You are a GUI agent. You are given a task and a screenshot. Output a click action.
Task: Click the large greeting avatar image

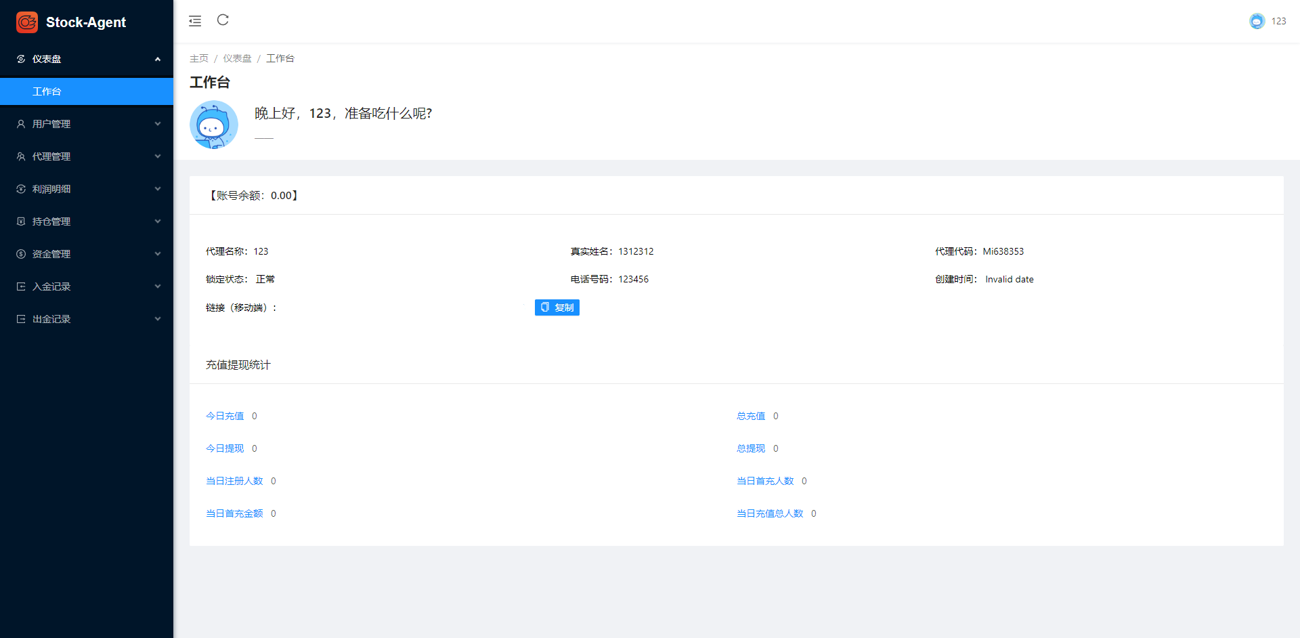tap(214, 125)
